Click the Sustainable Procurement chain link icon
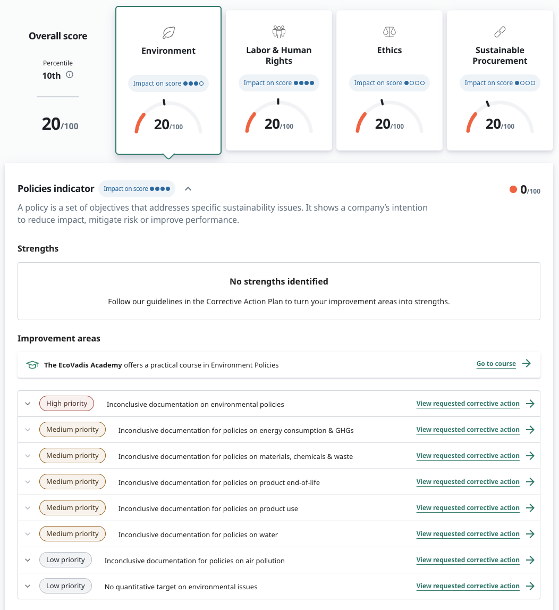This screenshot has height=610, width=559. coord(500,32)
